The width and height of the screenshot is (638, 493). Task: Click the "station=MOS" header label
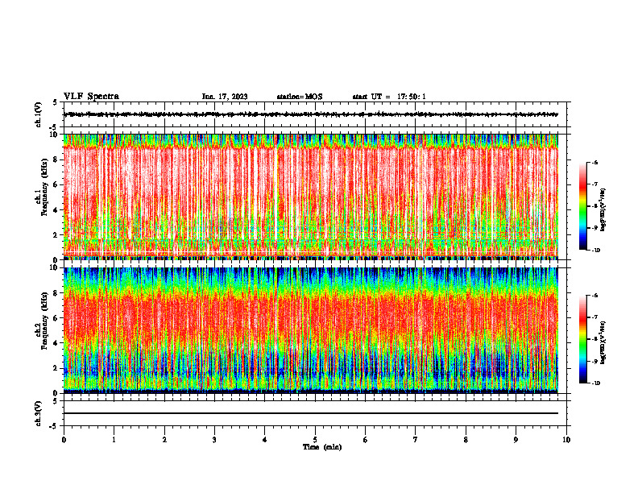pyautogui.click(x=300, y=97)
